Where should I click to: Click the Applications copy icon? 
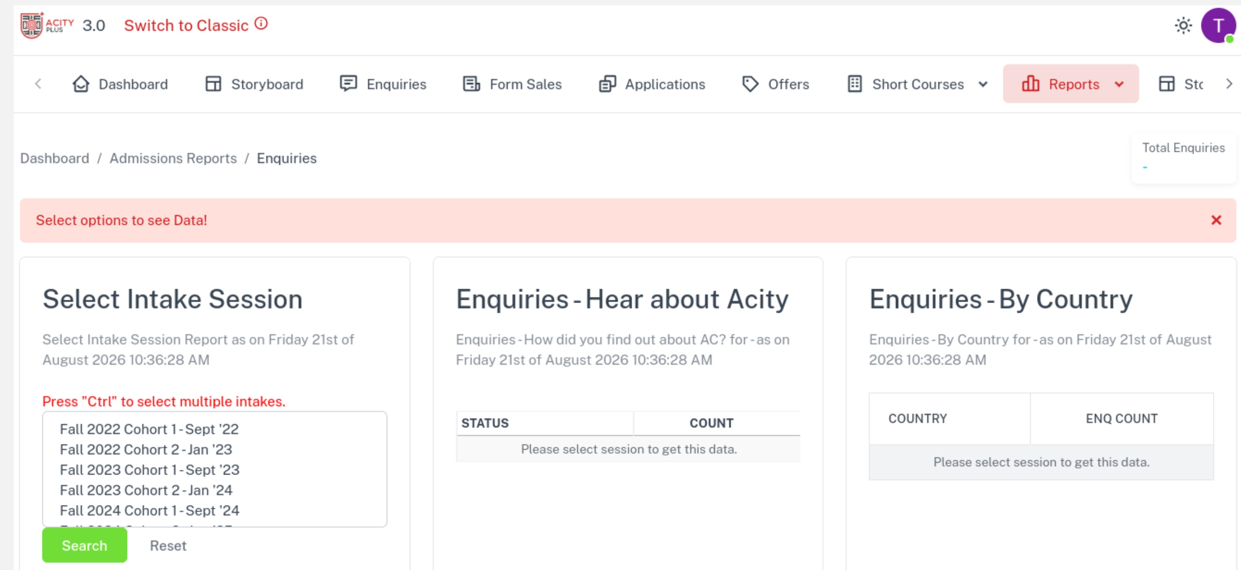point(608,84)
